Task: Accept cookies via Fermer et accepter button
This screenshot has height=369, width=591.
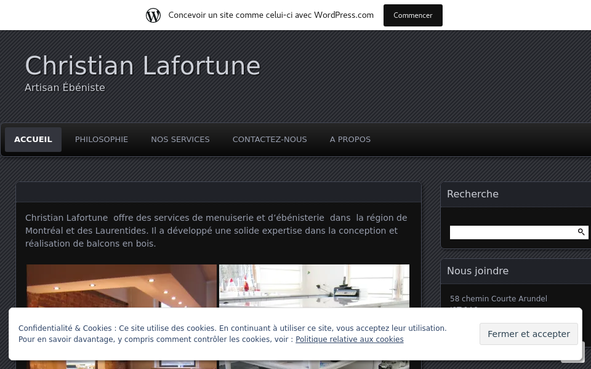Action: pyautogui.click(x=528, y=334)
